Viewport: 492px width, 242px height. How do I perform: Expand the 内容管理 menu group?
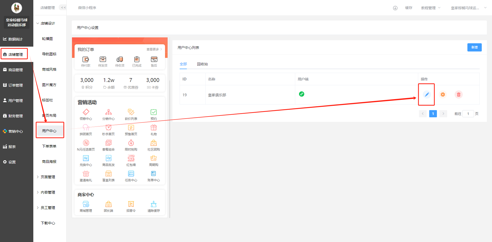click(48, 192)
